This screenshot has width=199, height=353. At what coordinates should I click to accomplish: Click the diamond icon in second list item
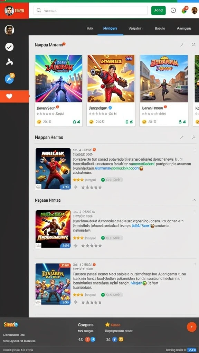click(76, 245)
